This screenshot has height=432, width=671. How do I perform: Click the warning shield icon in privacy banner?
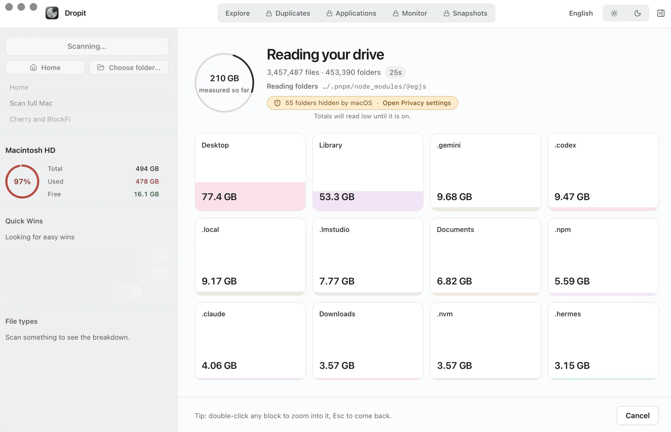pyautogui.click(x=277, y=103)
